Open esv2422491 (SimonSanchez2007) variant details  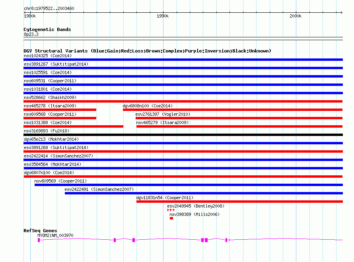click(99, 189)
